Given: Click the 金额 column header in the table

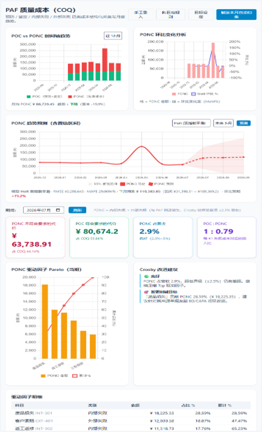Looking at the screenshot, I should 136,405.
